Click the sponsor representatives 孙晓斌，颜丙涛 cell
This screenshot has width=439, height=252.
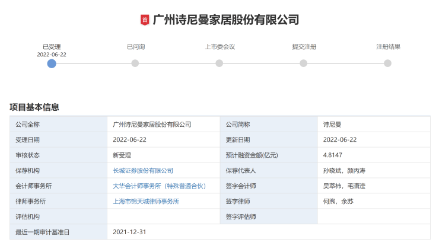coord(344,171)
